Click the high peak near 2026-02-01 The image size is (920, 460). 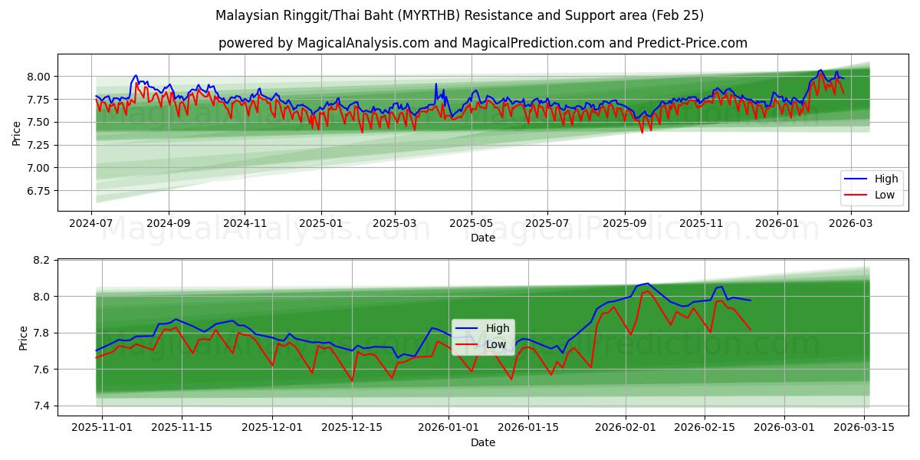(x=648, y=282)
